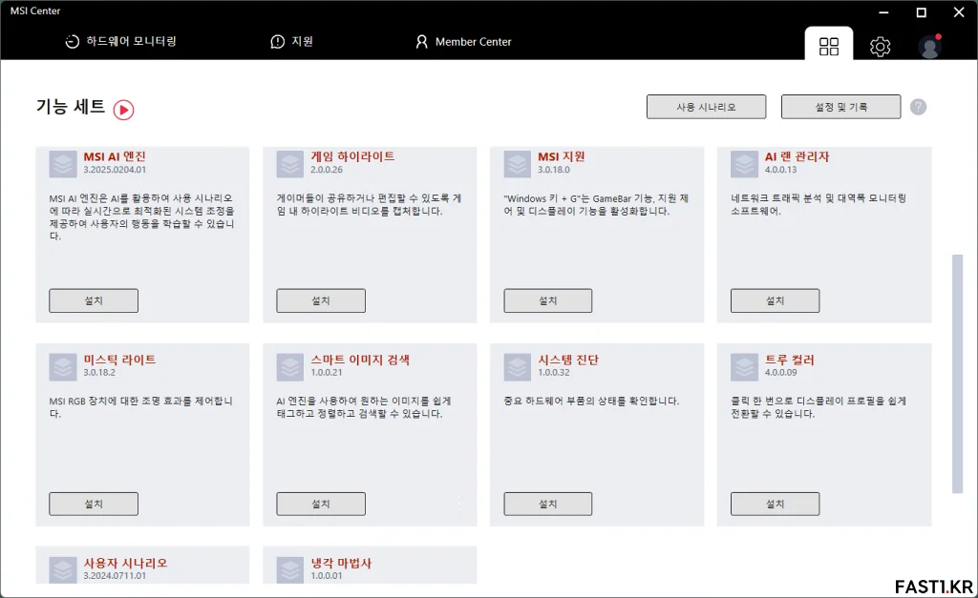Click the 사용 시나리오 button
The height and width of the screenshot is (598, 978).
[x=706, y=107]
